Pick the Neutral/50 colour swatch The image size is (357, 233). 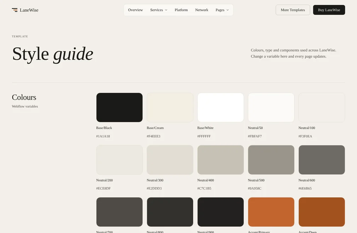(x=271, y=107)
